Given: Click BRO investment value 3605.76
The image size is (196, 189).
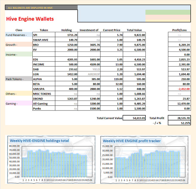Looking at the screenshot, I should [x=89, y=44].
